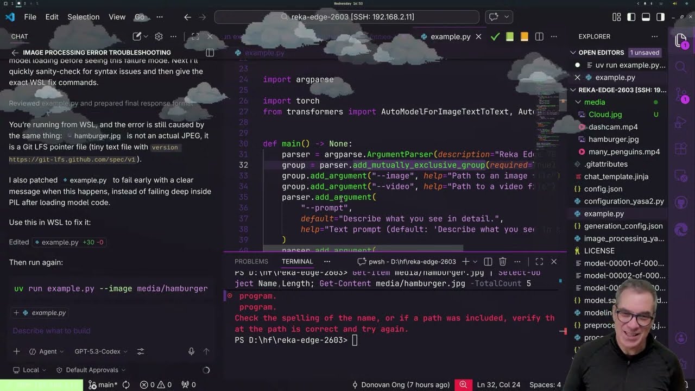Viewport: 695px width, 391px height.
Task: Open the View menu
Action: [x=117, y=17]
